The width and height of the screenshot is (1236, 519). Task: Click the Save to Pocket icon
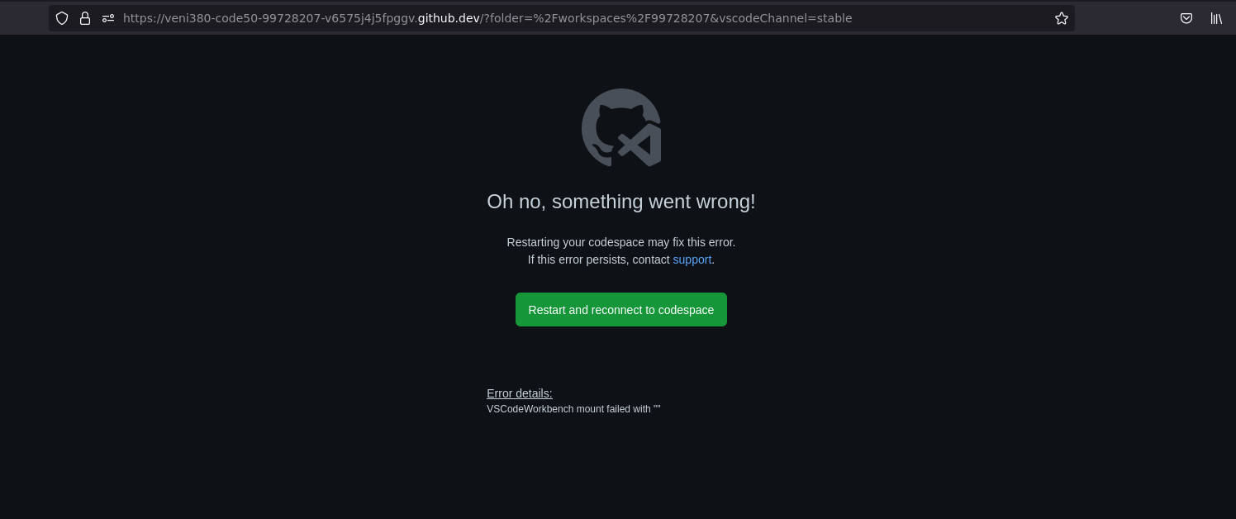coord(1186,18)
